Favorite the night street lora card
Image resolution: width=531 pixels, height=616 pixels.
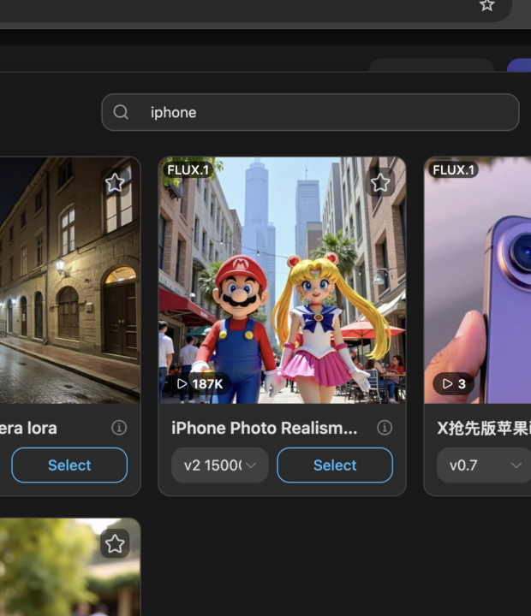(x=115, y=182)
